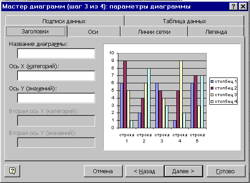Click the maroon swatch for столбец 2

212,88
